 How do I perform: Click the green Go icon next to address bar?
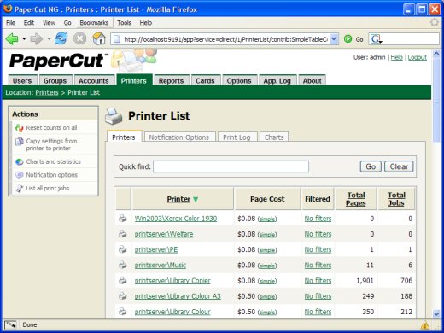(x=348, y=39)
